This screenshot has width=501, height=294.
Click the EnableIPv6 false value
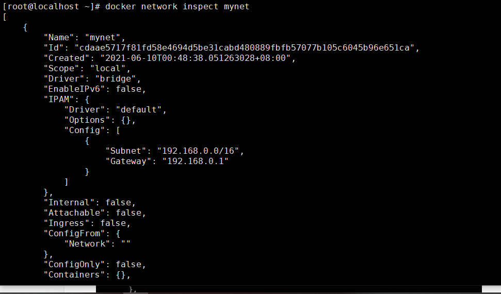tap(128, 89)
